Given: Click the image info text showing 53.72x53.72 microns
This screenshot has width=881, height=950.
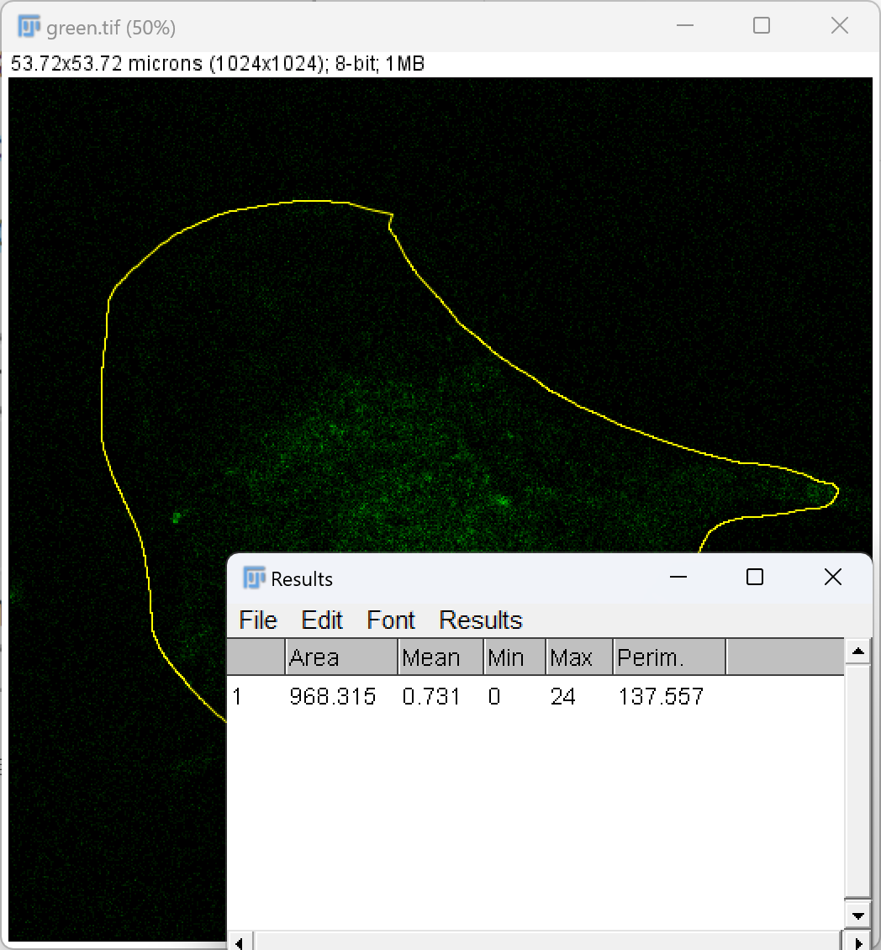Looking at the screenshot, I should [x=218, y=64].
